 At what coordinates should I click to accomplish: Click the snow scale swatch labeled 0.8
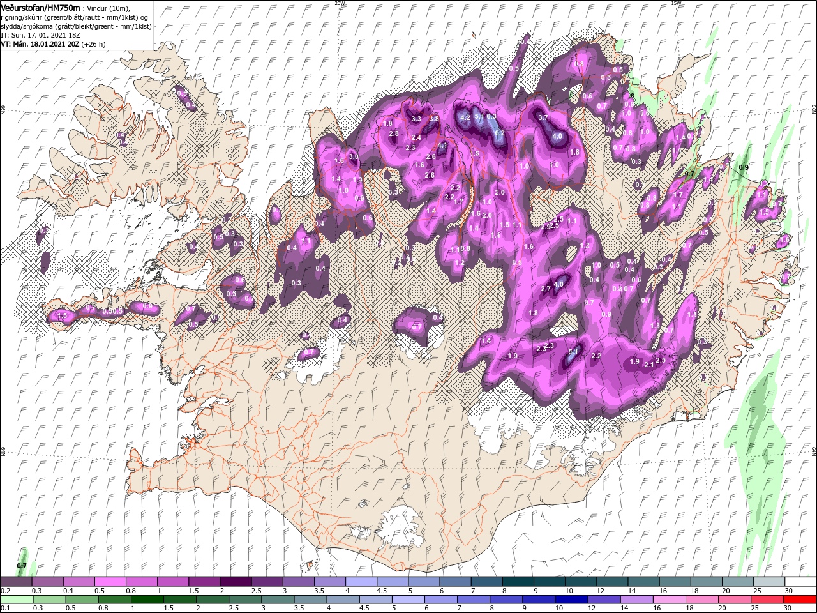[141, 582]
